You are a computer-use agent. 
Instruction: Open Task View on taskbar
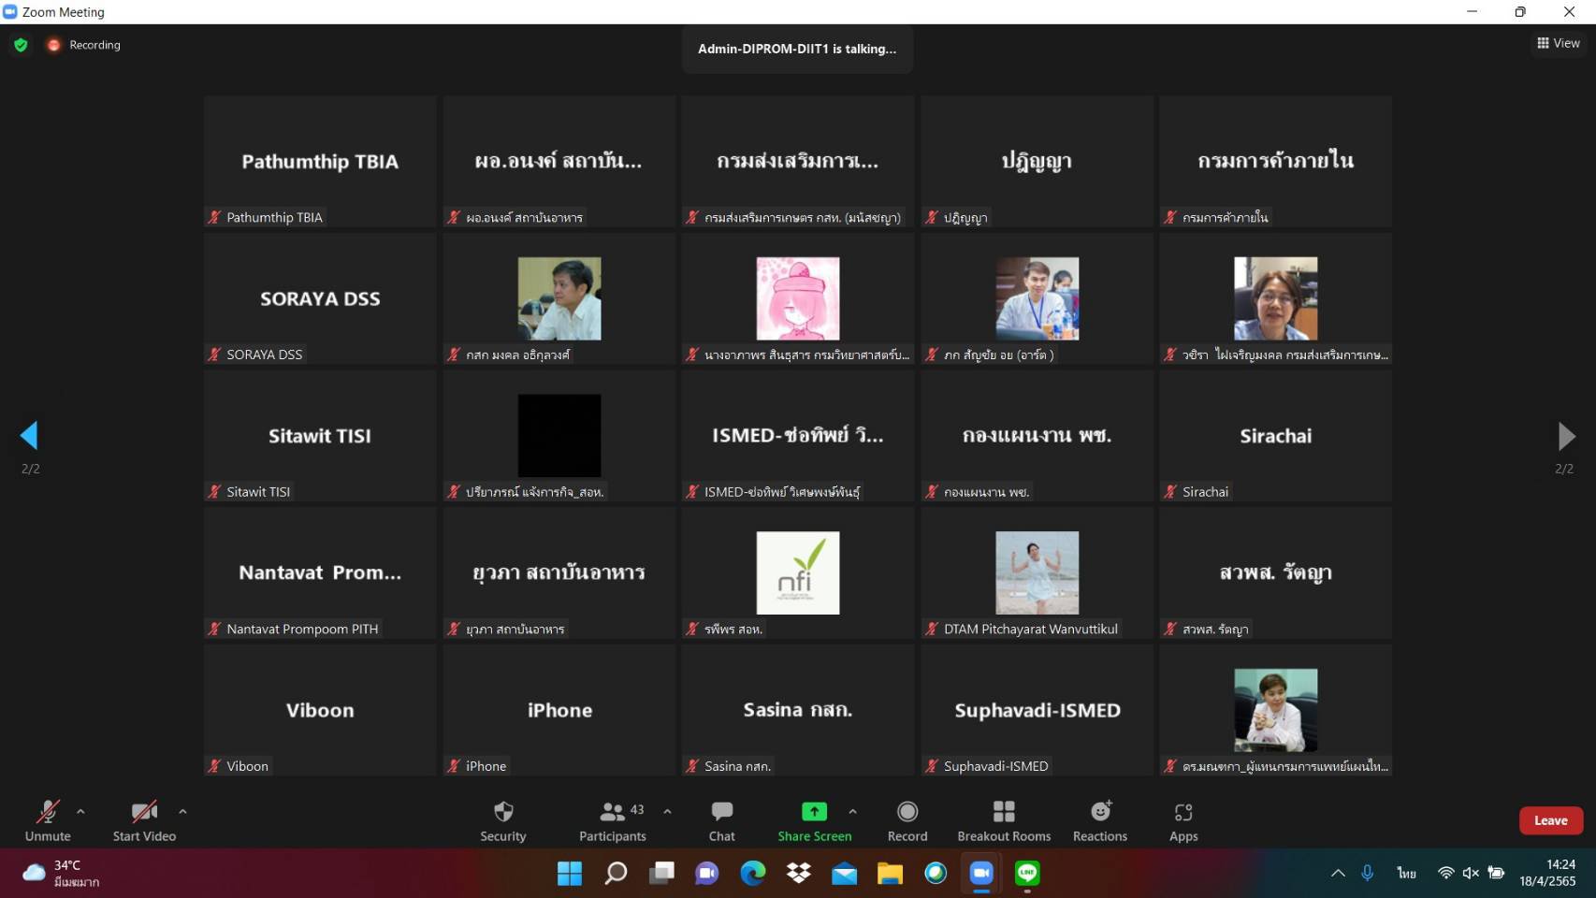661,874
